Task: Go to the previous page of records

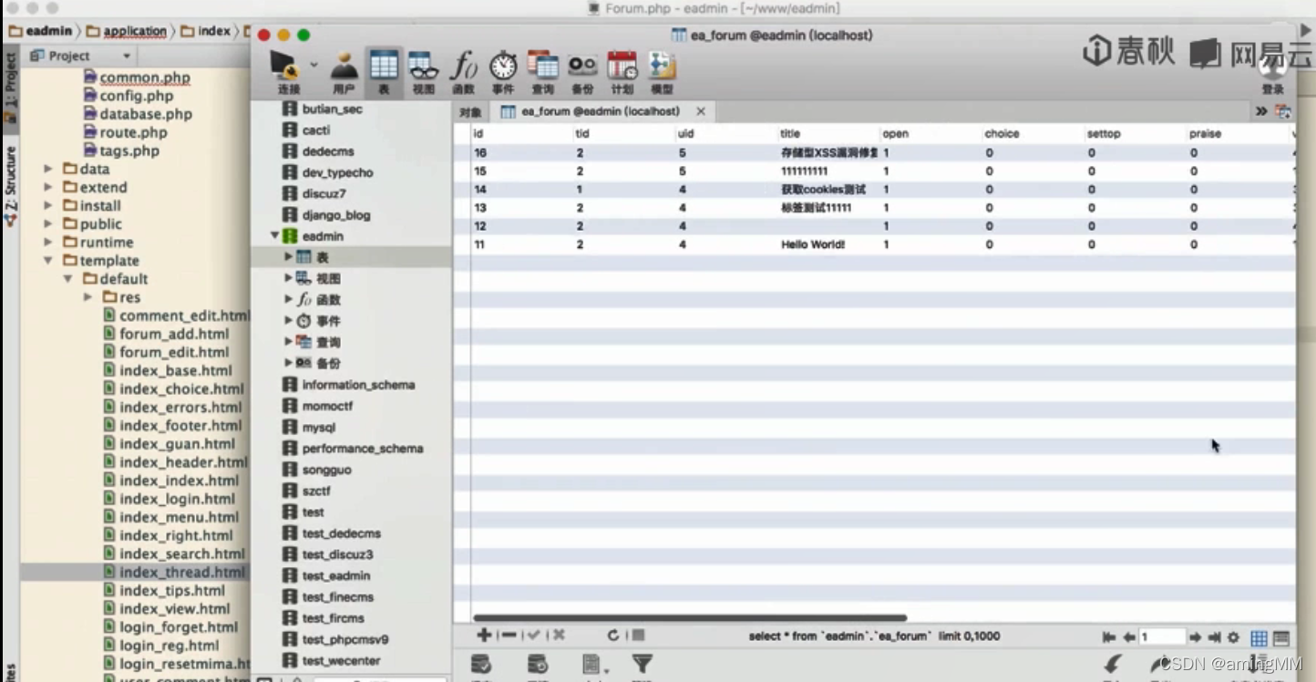Action: tap(1128, 637)
